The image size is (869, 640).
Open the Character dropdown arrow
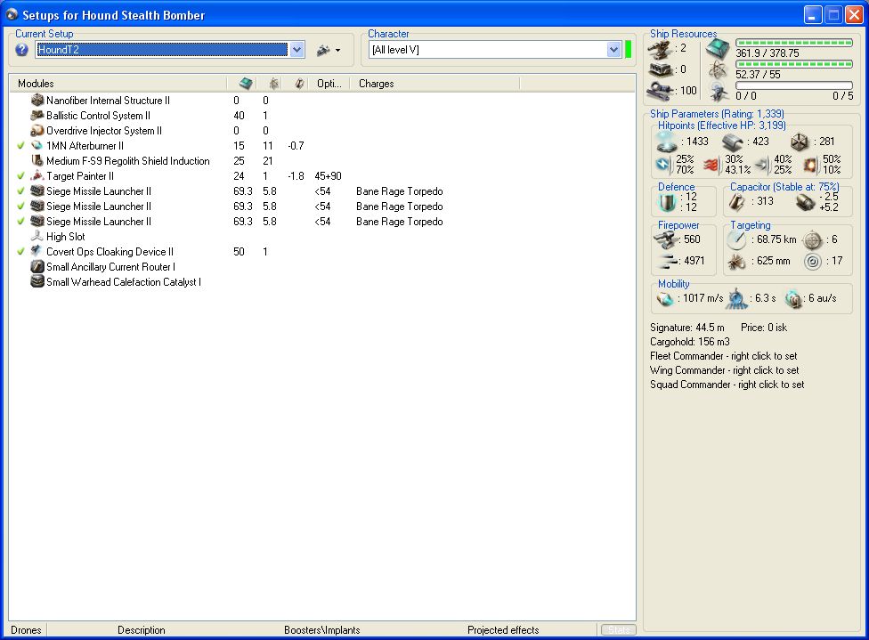click(x=613, y=50)
